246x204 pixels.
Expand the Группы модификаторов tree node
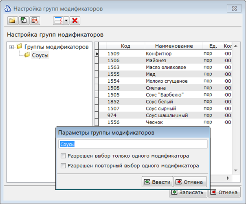pos(11,47)
